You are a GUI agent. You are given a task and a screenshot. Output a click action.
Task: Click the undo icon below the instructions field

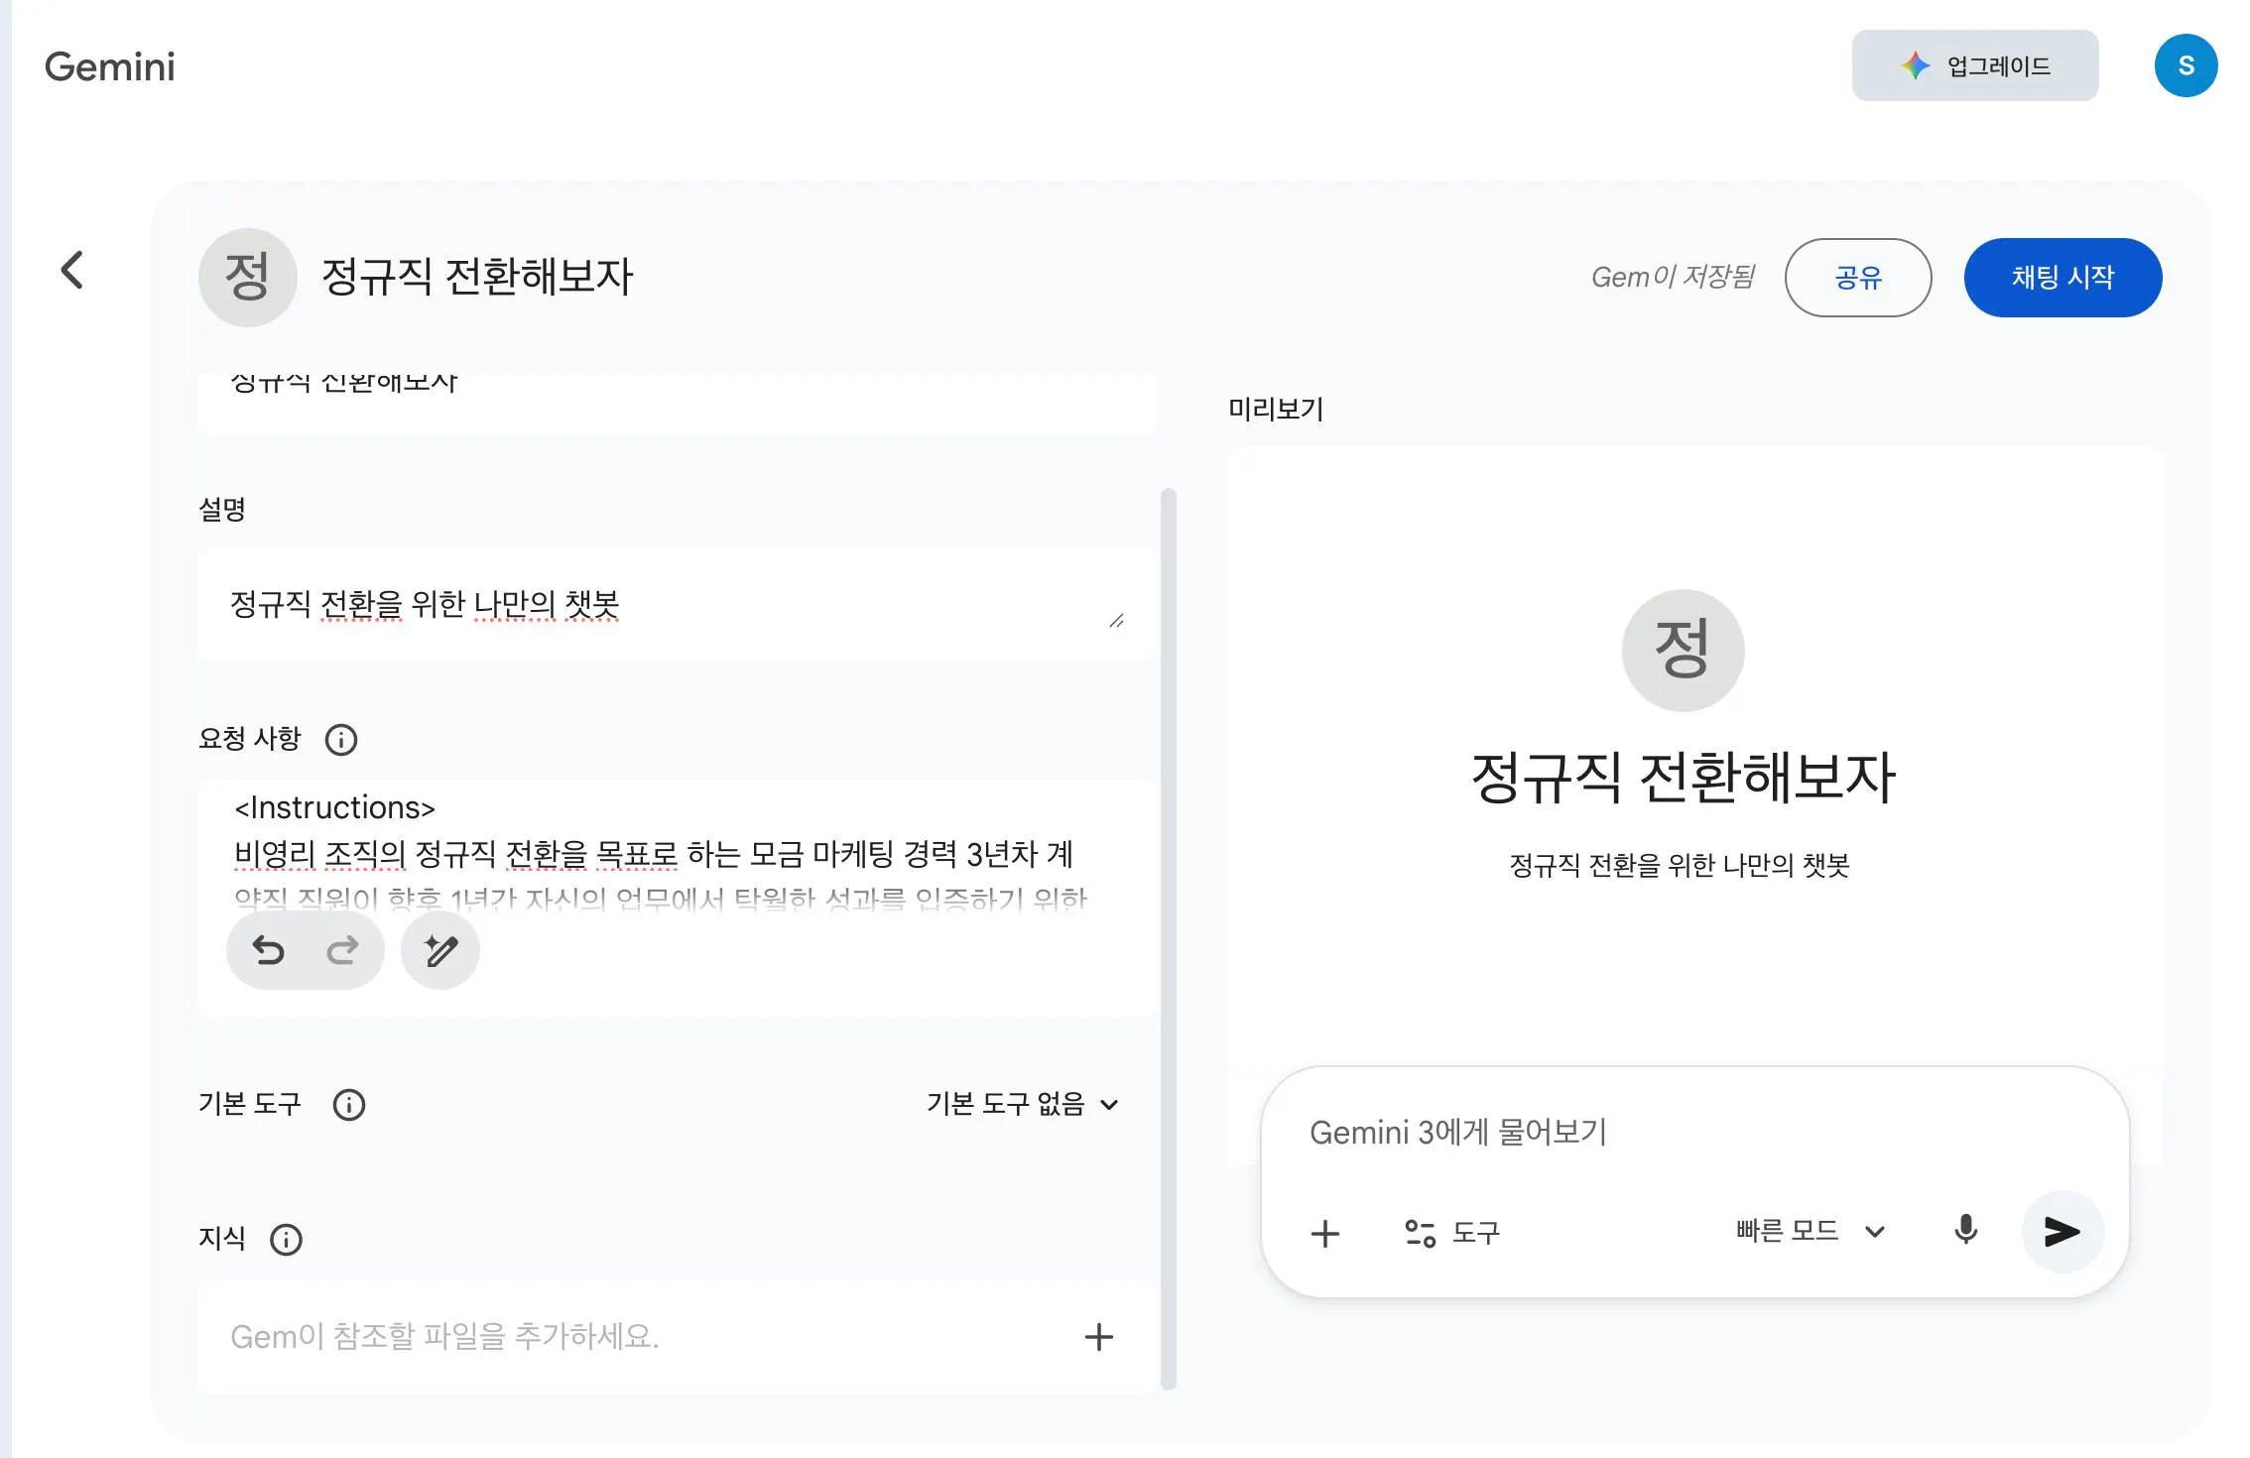click(x=268, y=949)
